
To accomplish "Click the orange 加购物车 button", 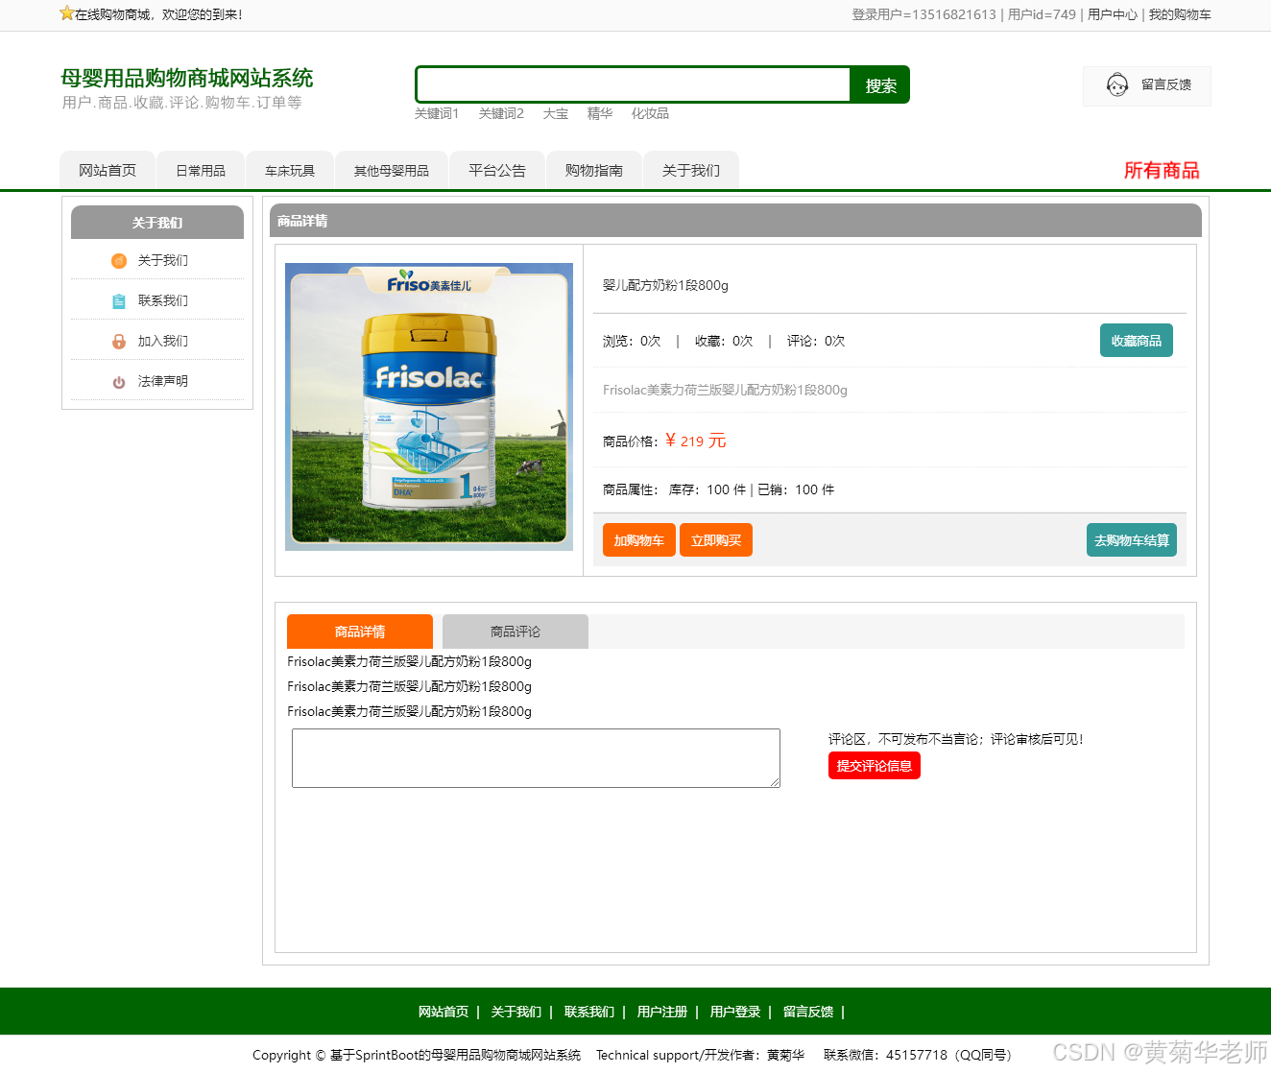I will [639, 540].
